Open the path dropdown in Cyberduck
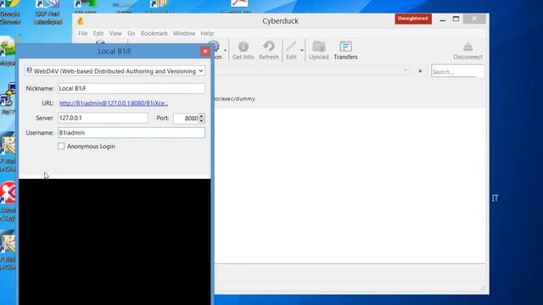 (405, 70)
